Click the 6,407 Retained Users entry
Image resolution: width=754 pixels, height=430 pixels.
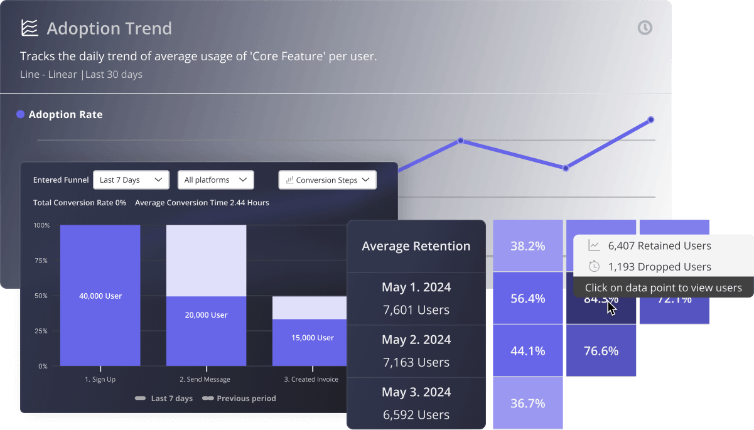659,245
